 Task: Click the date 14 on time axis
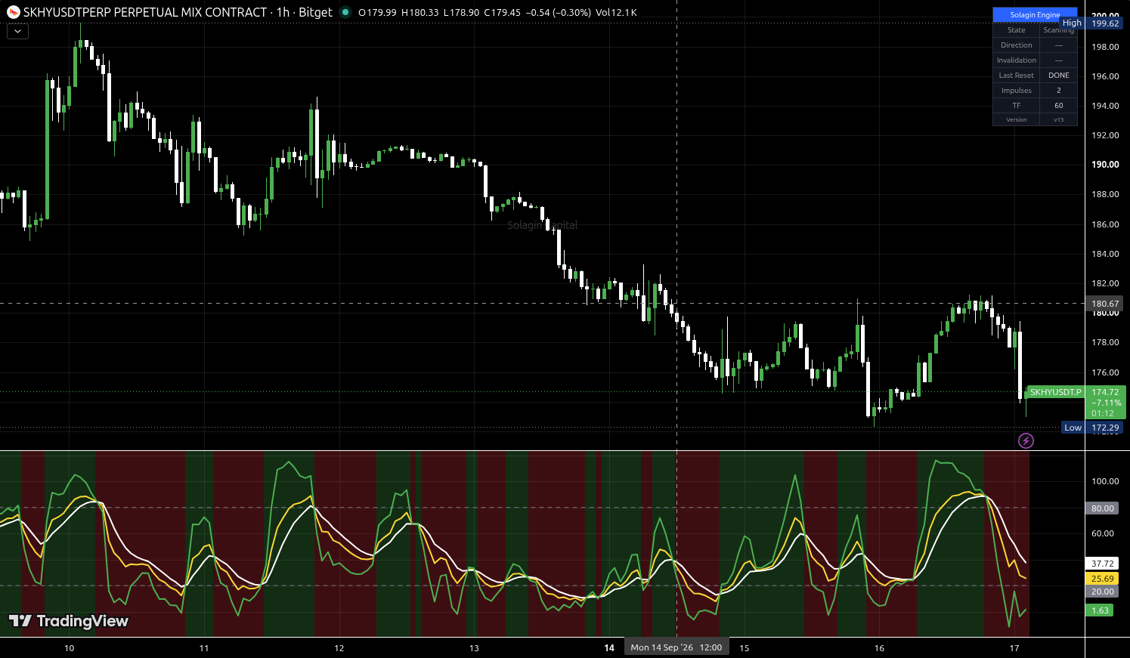609,648
